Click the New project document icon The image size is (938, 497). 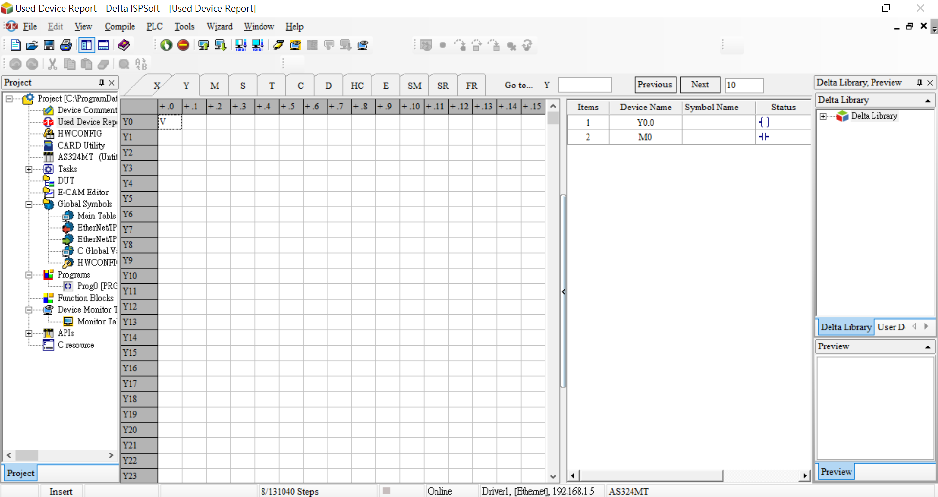click(x=16, y=45)
